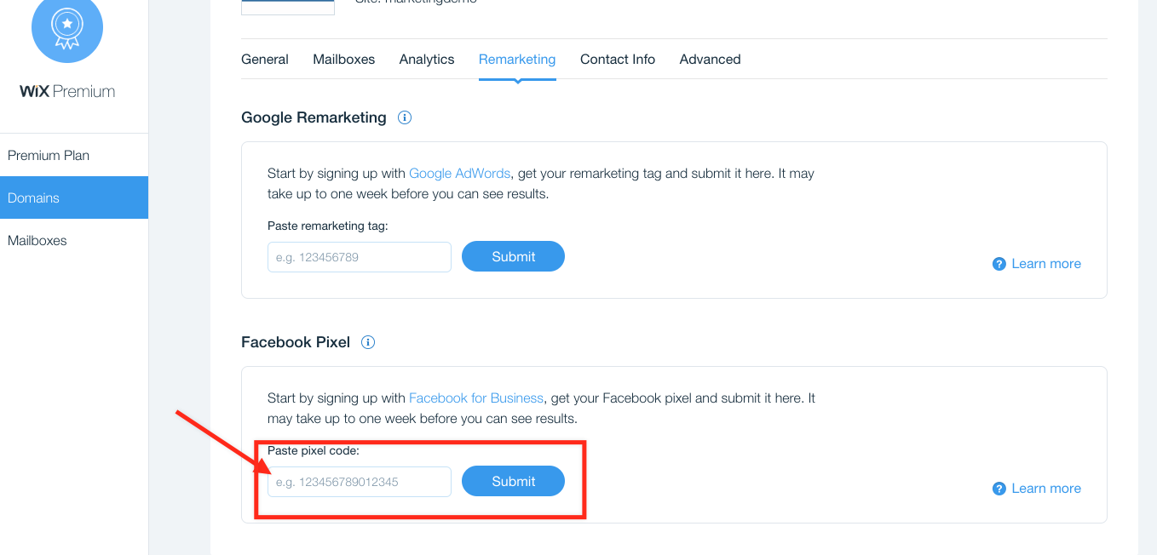The height and width of the screenshot is (555, 1157).
Task: Select the Analytics tab
Action: tap(427, 60)
